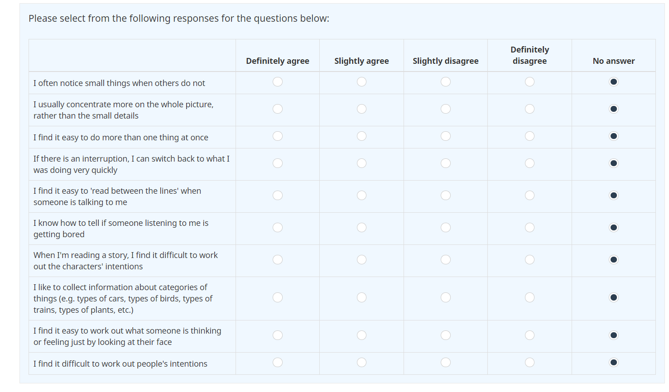Viewport: 669px width, 392px height.
Task: Choose Slightly agree for whole picture concentration
Action: [x=361, y=109]
